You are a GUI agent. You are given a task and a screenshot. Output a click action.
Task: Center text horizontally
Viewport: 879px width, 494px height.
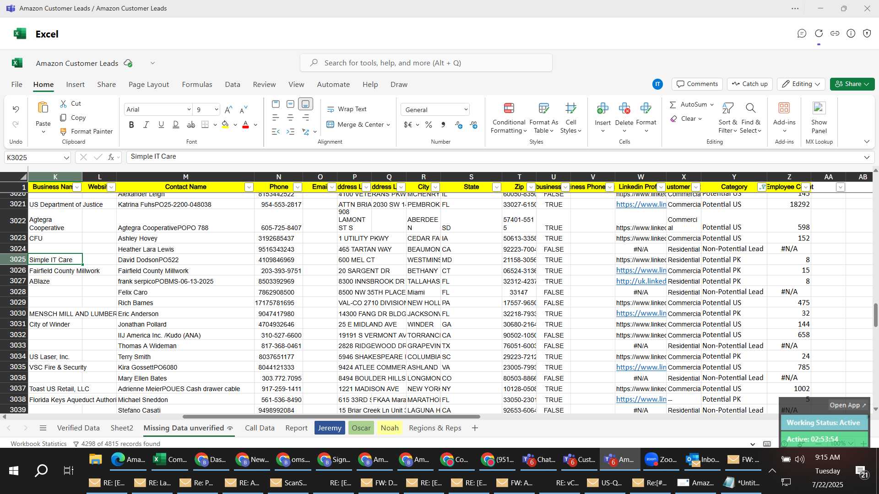point(290,118)
